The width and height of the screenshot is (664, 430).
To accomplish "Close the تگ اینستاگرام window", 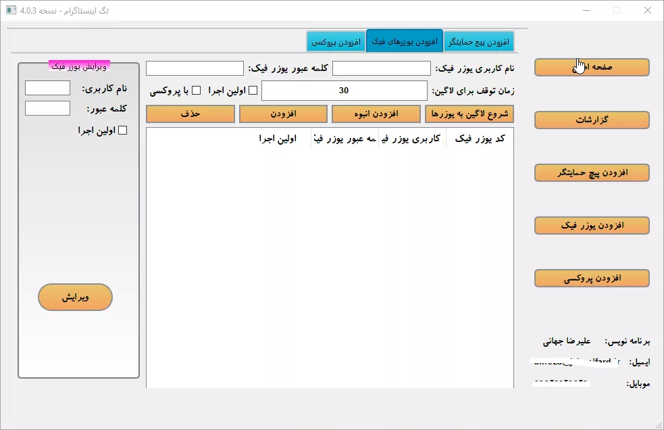I will pos(648,11).
